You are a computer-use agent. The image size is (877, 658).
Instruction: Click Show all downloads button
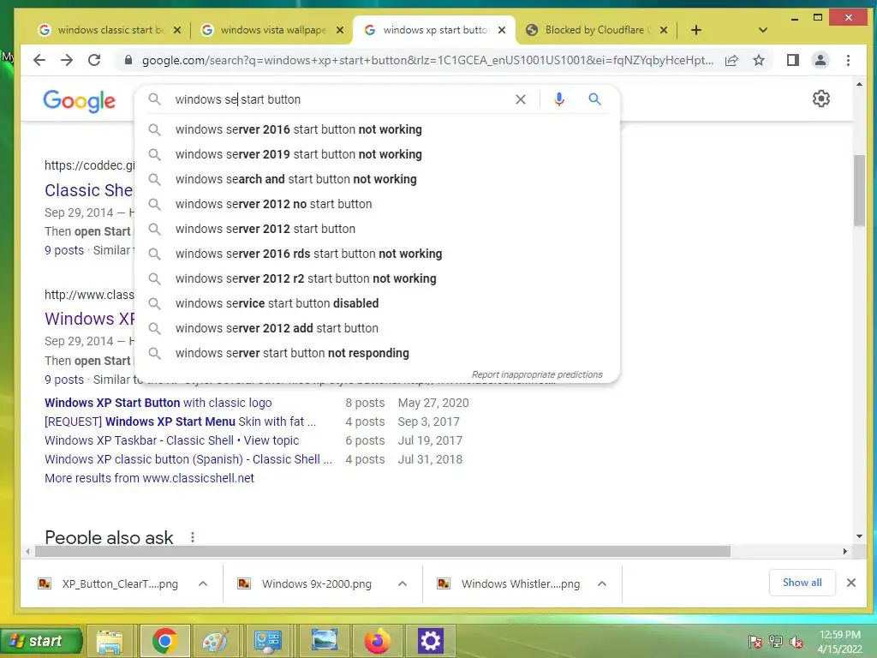[802, 583]
